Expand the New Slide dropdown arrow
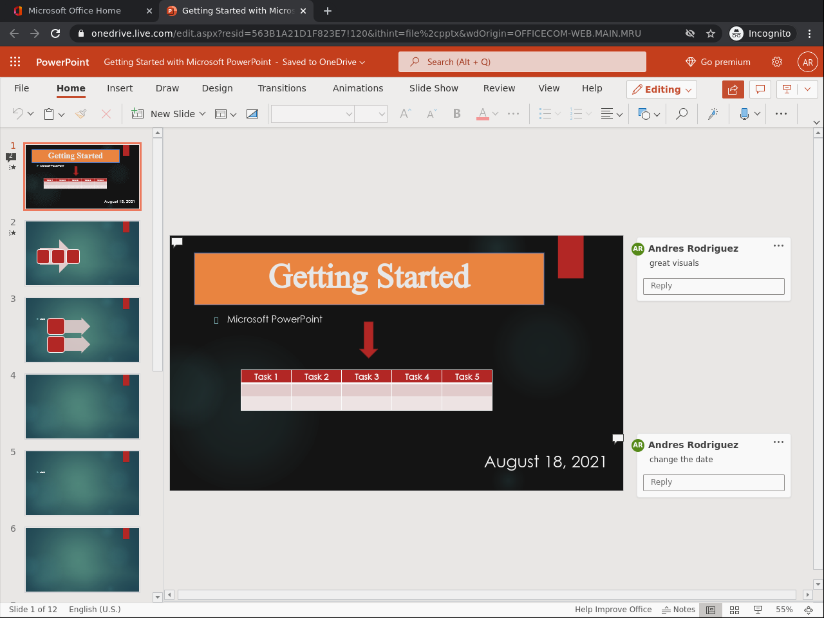This screenshot has height=618, width=824. (x=202, y=114)
